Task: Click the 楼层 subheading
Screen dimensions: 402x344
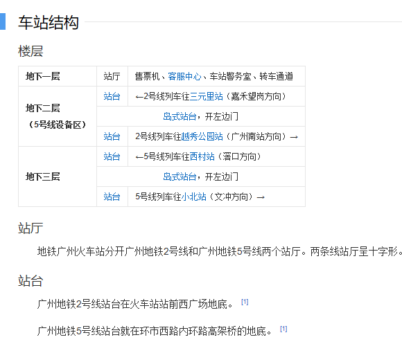Action: (x=30, y=51)
